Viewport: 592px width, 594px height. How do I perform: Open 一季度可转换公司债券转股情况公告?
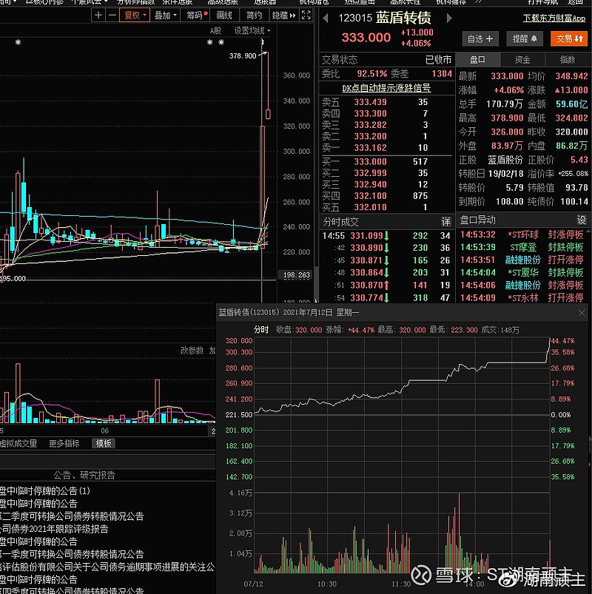click(x=72, y=554)
